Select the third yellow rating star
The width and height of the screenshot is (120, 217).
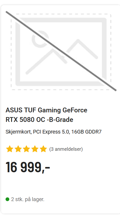[26, 149]
